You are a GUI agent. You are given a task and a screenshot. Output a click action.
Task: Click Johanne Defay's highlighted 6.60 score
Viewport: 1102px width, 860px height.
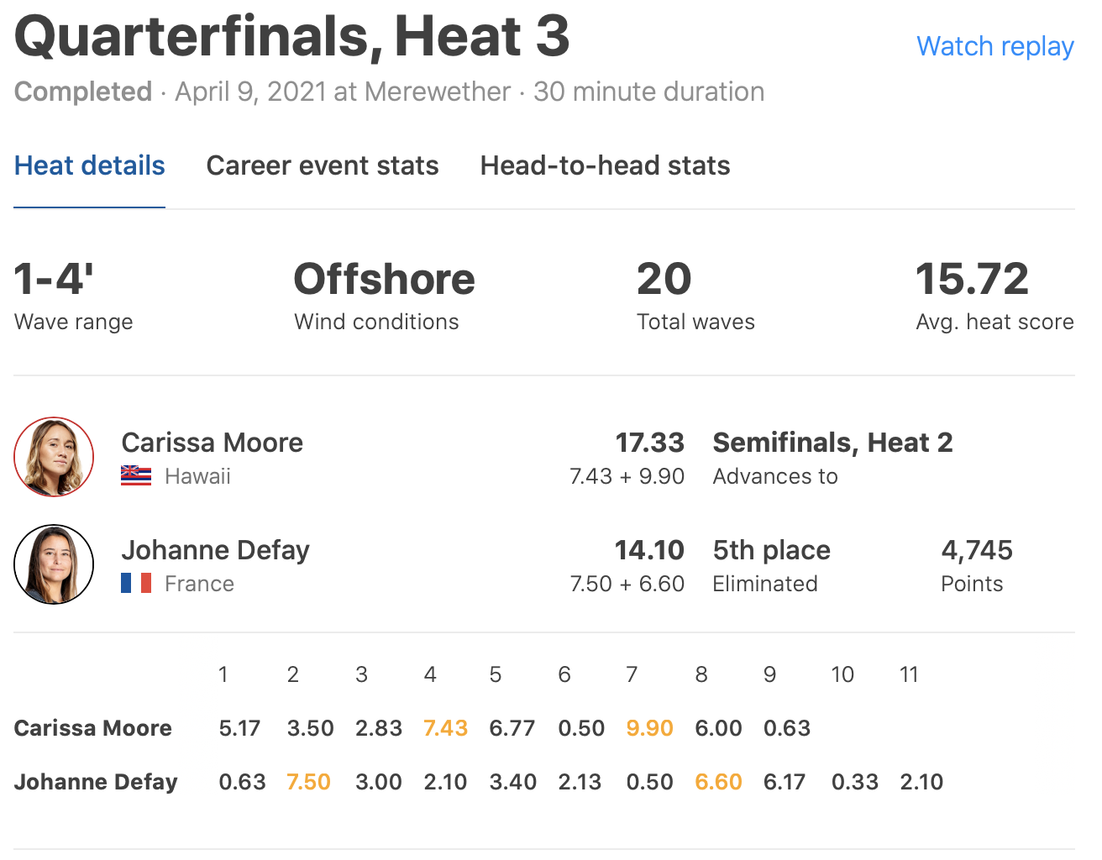coord(718,782)
